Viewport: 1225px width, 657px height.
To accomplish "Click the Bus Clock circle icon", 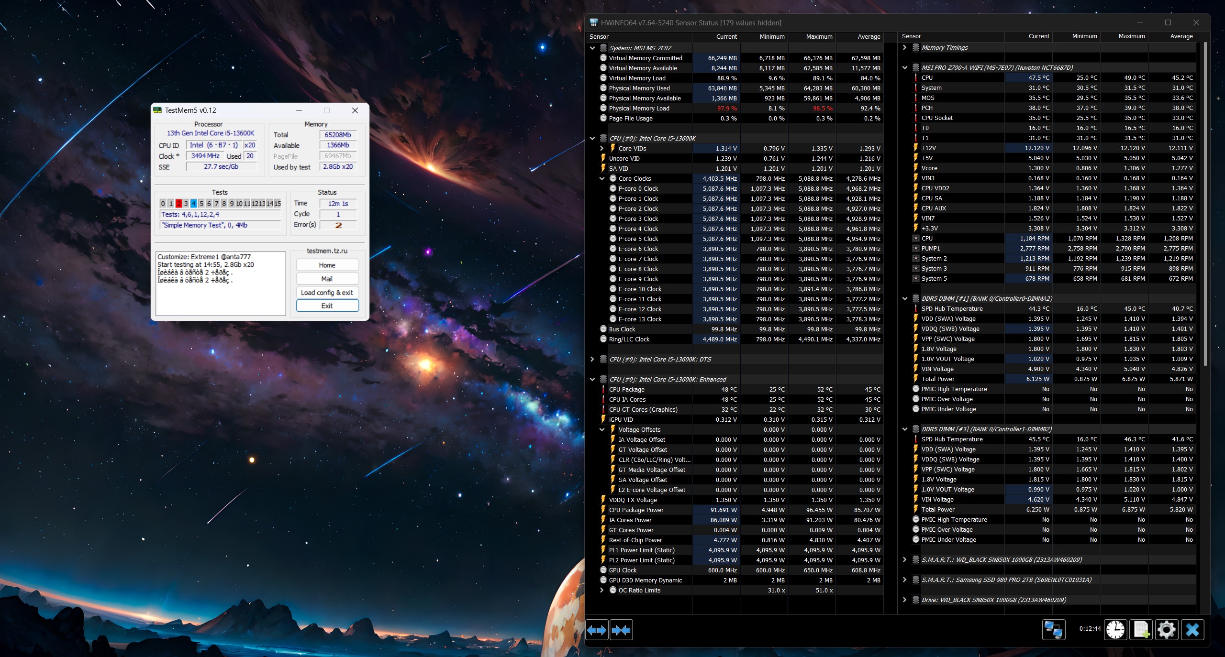I will (603, 329).
